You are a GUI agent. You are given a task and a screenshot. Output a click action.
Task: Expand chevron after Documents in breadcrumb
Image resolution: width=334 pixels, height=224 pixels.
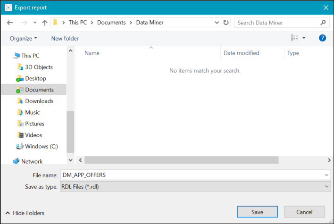click(131, 23)
